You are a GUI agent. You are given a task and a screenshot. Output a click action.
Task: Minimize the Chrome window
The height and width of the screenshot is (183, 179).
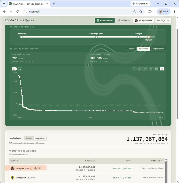158,4
